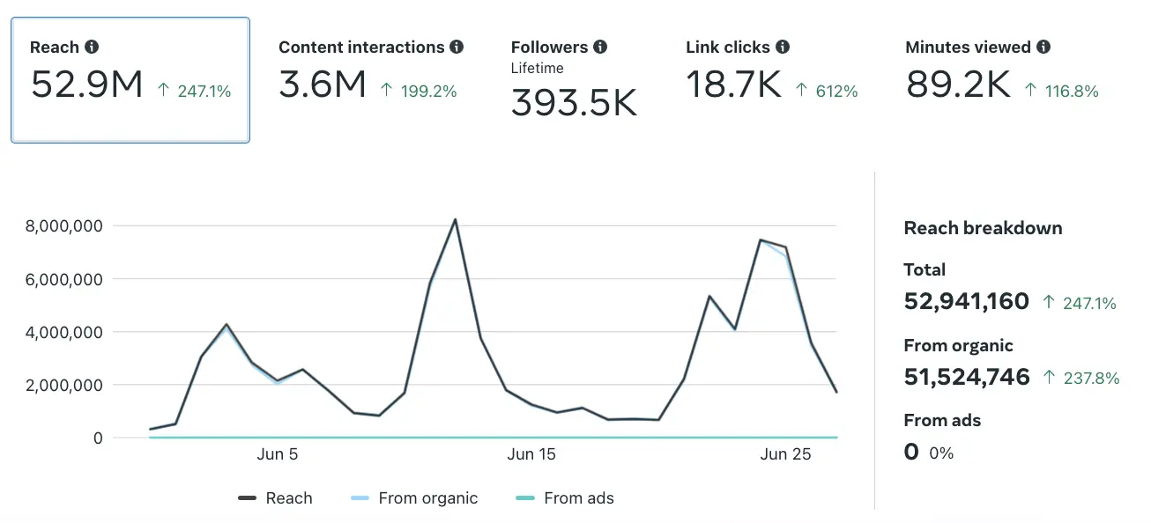
Task: Click the up arrow beside 612% Link clicks
Action: (801, 90)
